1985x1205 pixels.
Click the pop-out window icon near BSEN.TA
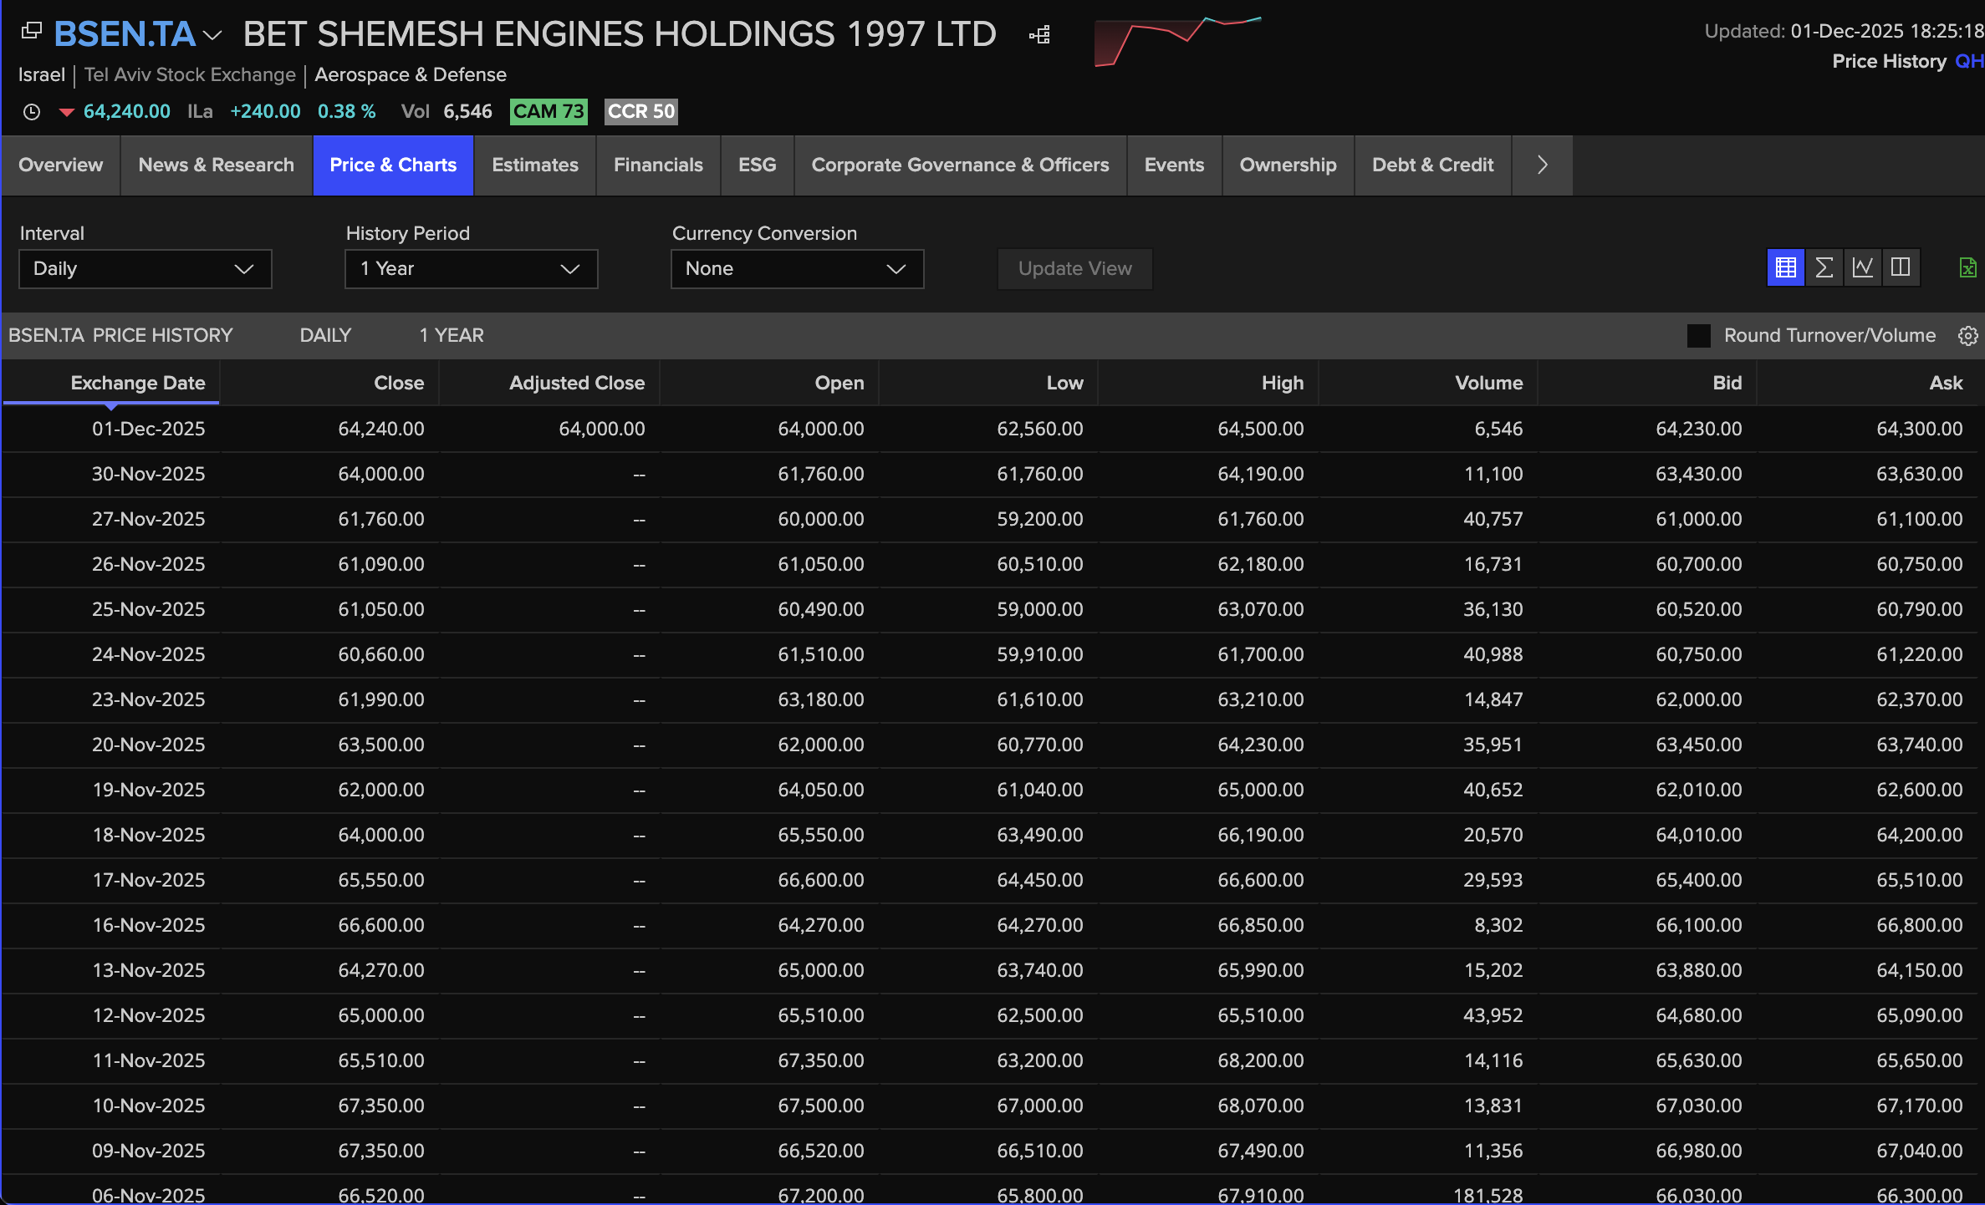coord(31,32)
